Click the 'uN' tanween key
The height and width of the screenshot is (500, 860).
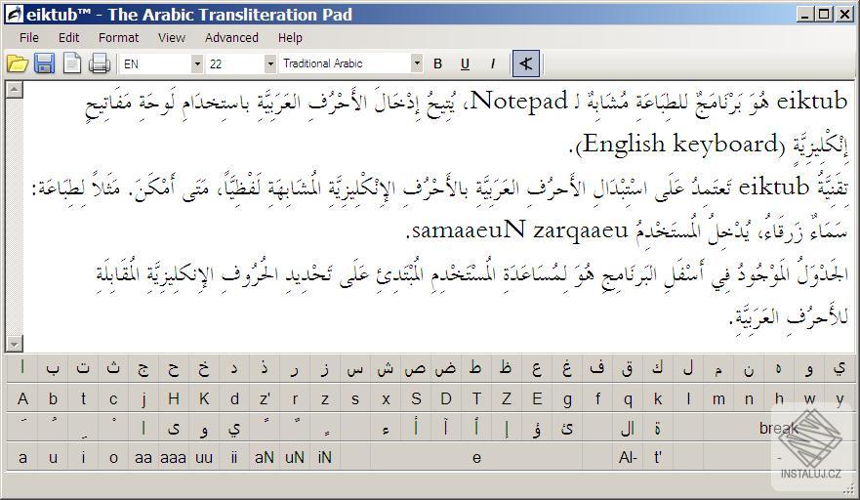(x=295, y=457)
